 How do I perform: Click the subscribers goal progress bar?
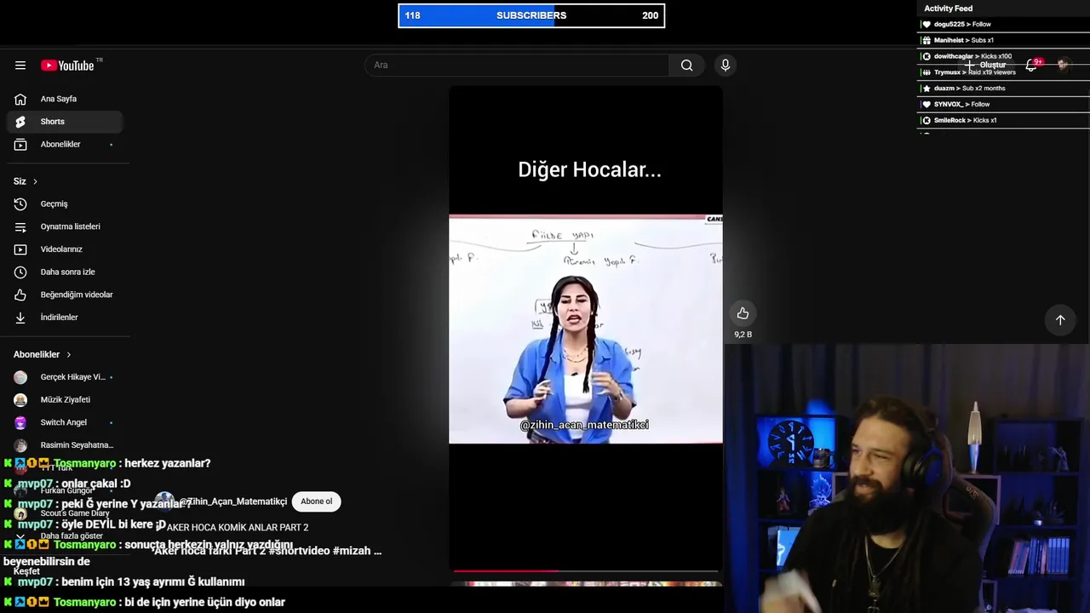pos(531,15)
